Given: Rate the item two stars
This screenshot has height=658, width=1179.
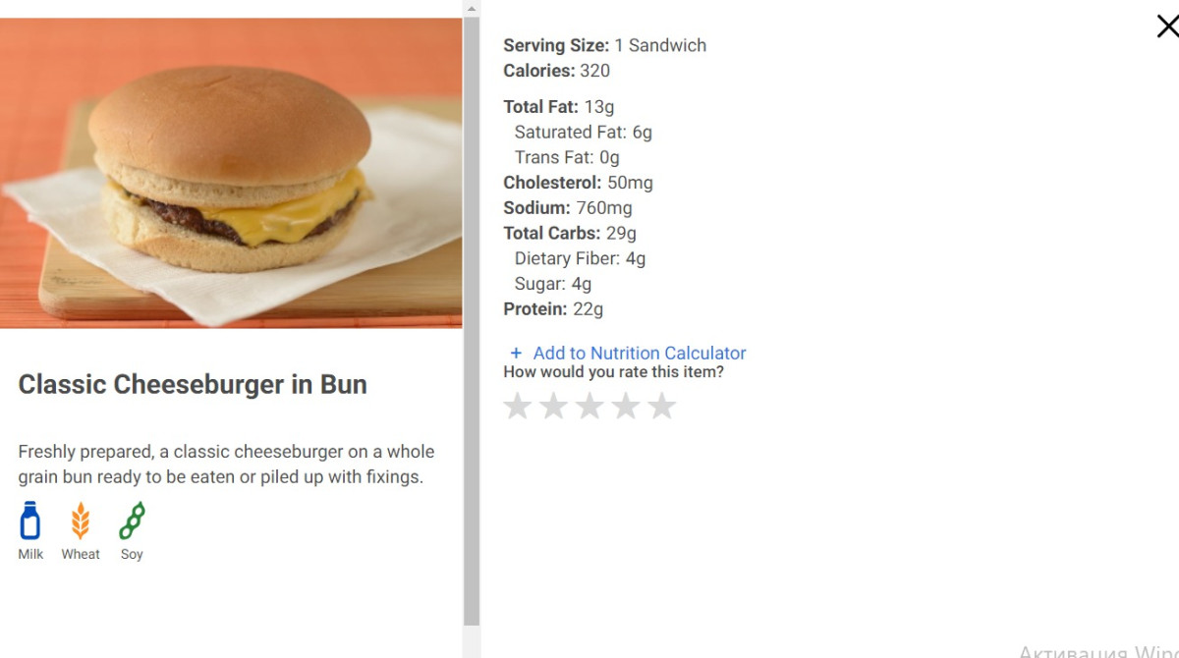Looking at the screenshot, I should pyautogui.click(x=554, y=406).
